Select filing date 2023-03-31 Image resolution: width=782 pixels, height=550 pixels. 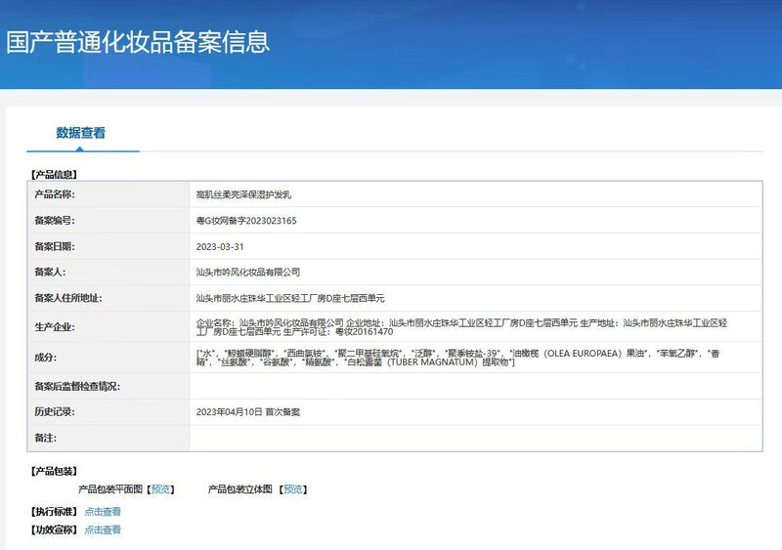pyautogui.click(x=220, y=247)
